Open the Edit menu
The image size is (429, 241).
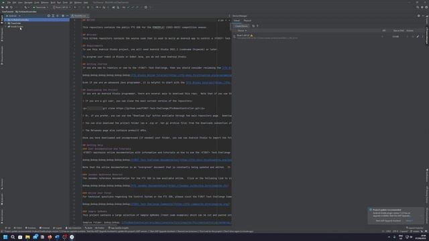click(14, 3)
